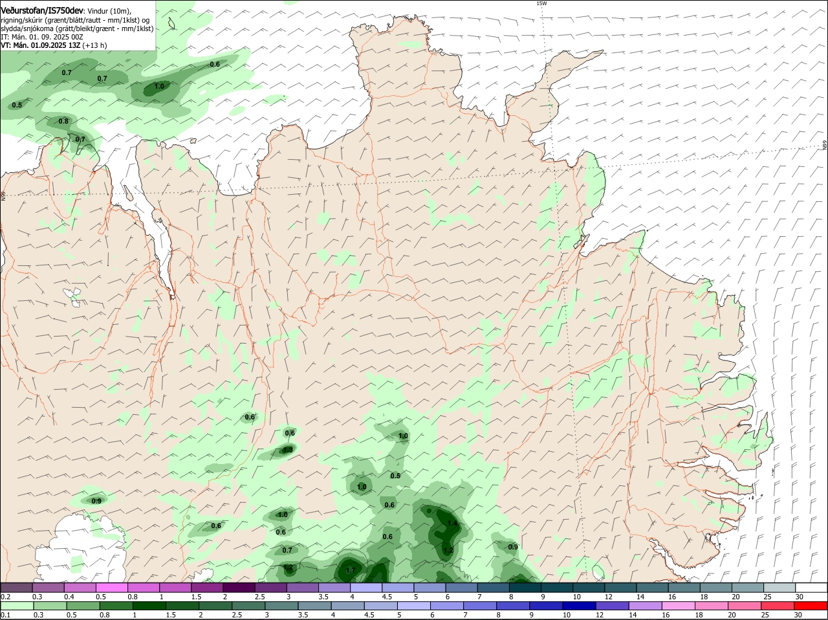Click the '7' label on the snow legend
The image size is (828, 620).
479,596
